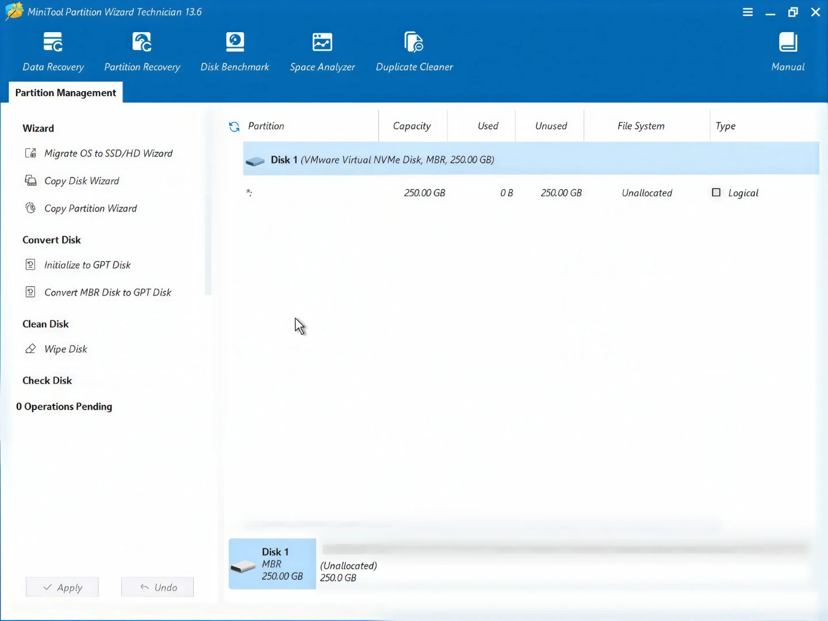Select Disk 1 MBR tile in disk map
The width and height of the screenshot is (828, 621).
coord(273,563)
